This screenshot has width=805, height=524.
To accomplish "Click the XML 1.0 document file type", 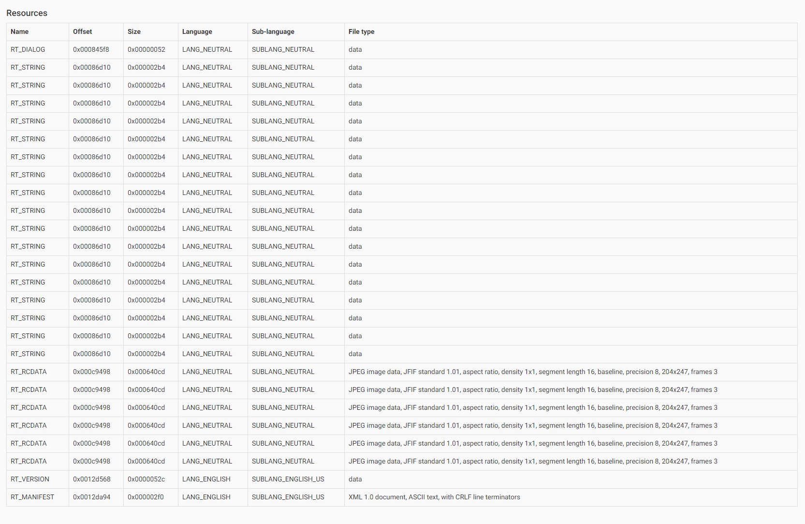I will tap(434, 497).
